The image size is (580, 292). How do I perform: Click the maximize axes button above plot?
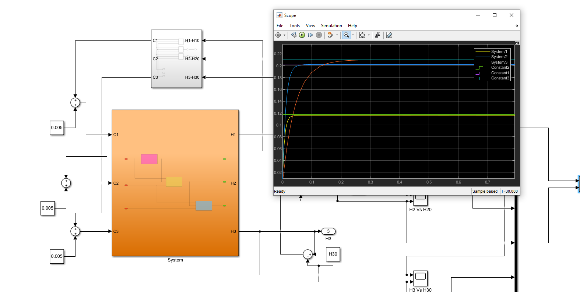point(517,43)
